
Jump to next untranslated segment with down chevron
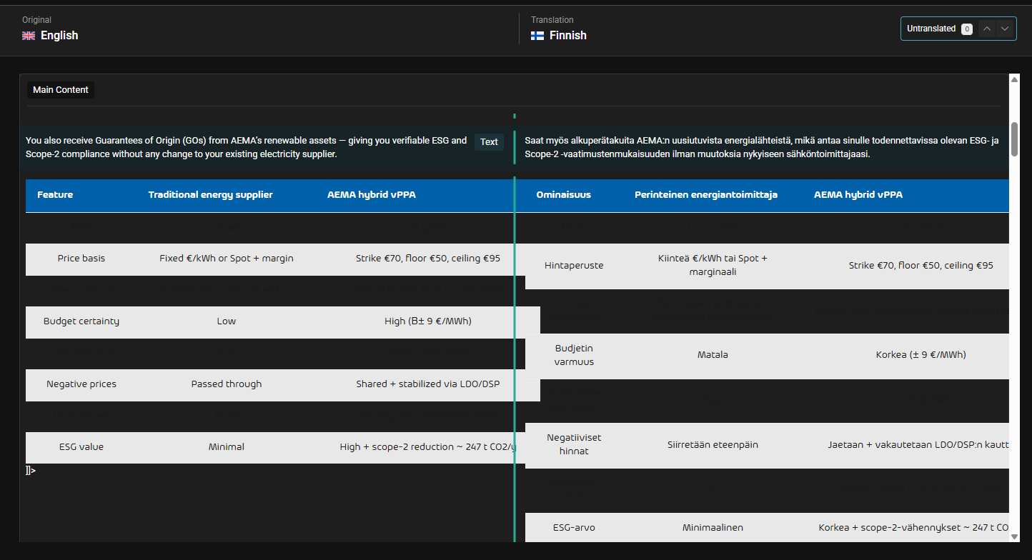click(x=1005, y=29)
